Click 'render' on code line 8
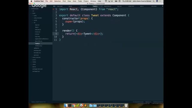The image size is (192, 108). point(67,31)
